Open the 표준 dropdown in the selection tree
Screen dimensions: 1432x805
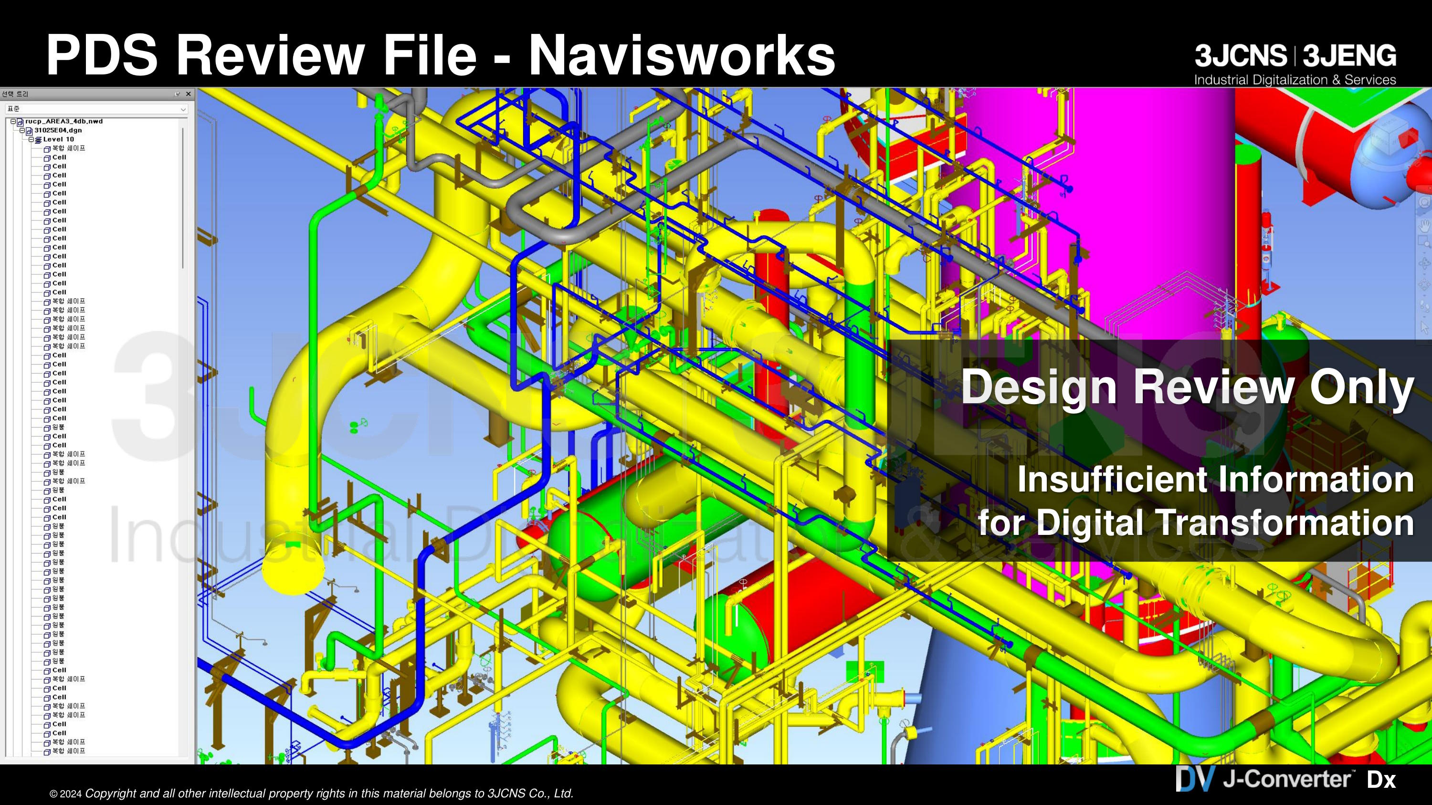(96, 109)
